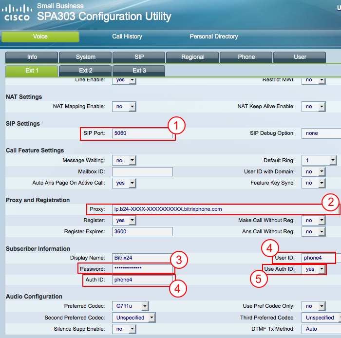
Task: Click the 'Proxy and Registration' heading
Action: (38, 200)
